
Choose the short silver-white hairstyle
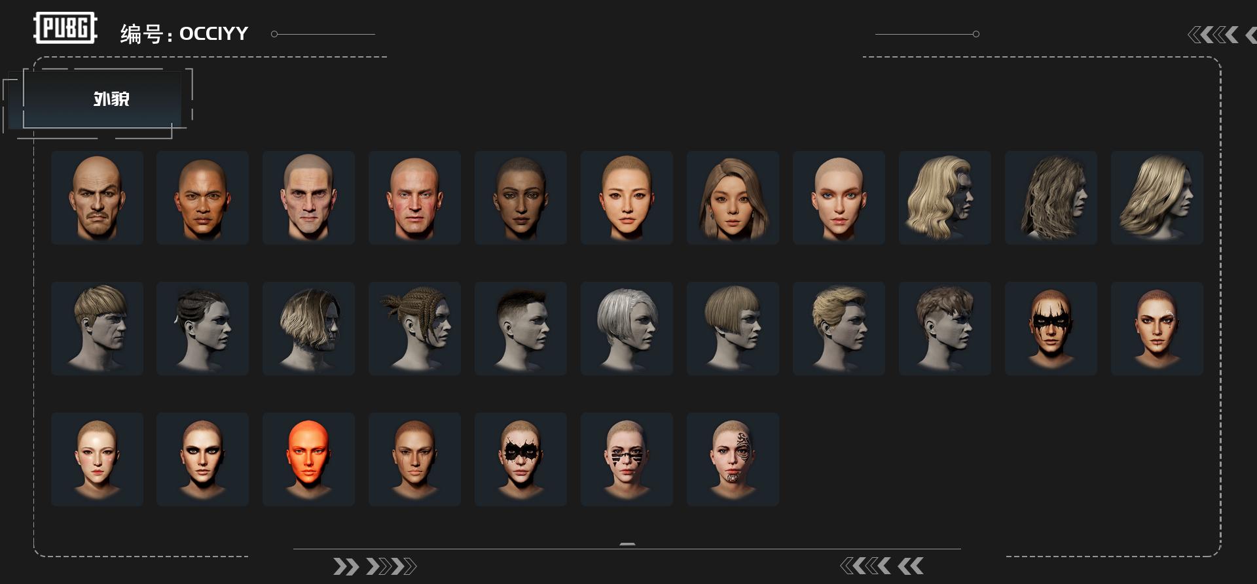[627, 328]
